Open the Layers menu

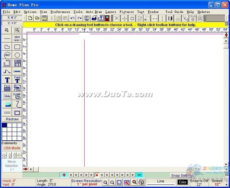(x=110, y=12)
